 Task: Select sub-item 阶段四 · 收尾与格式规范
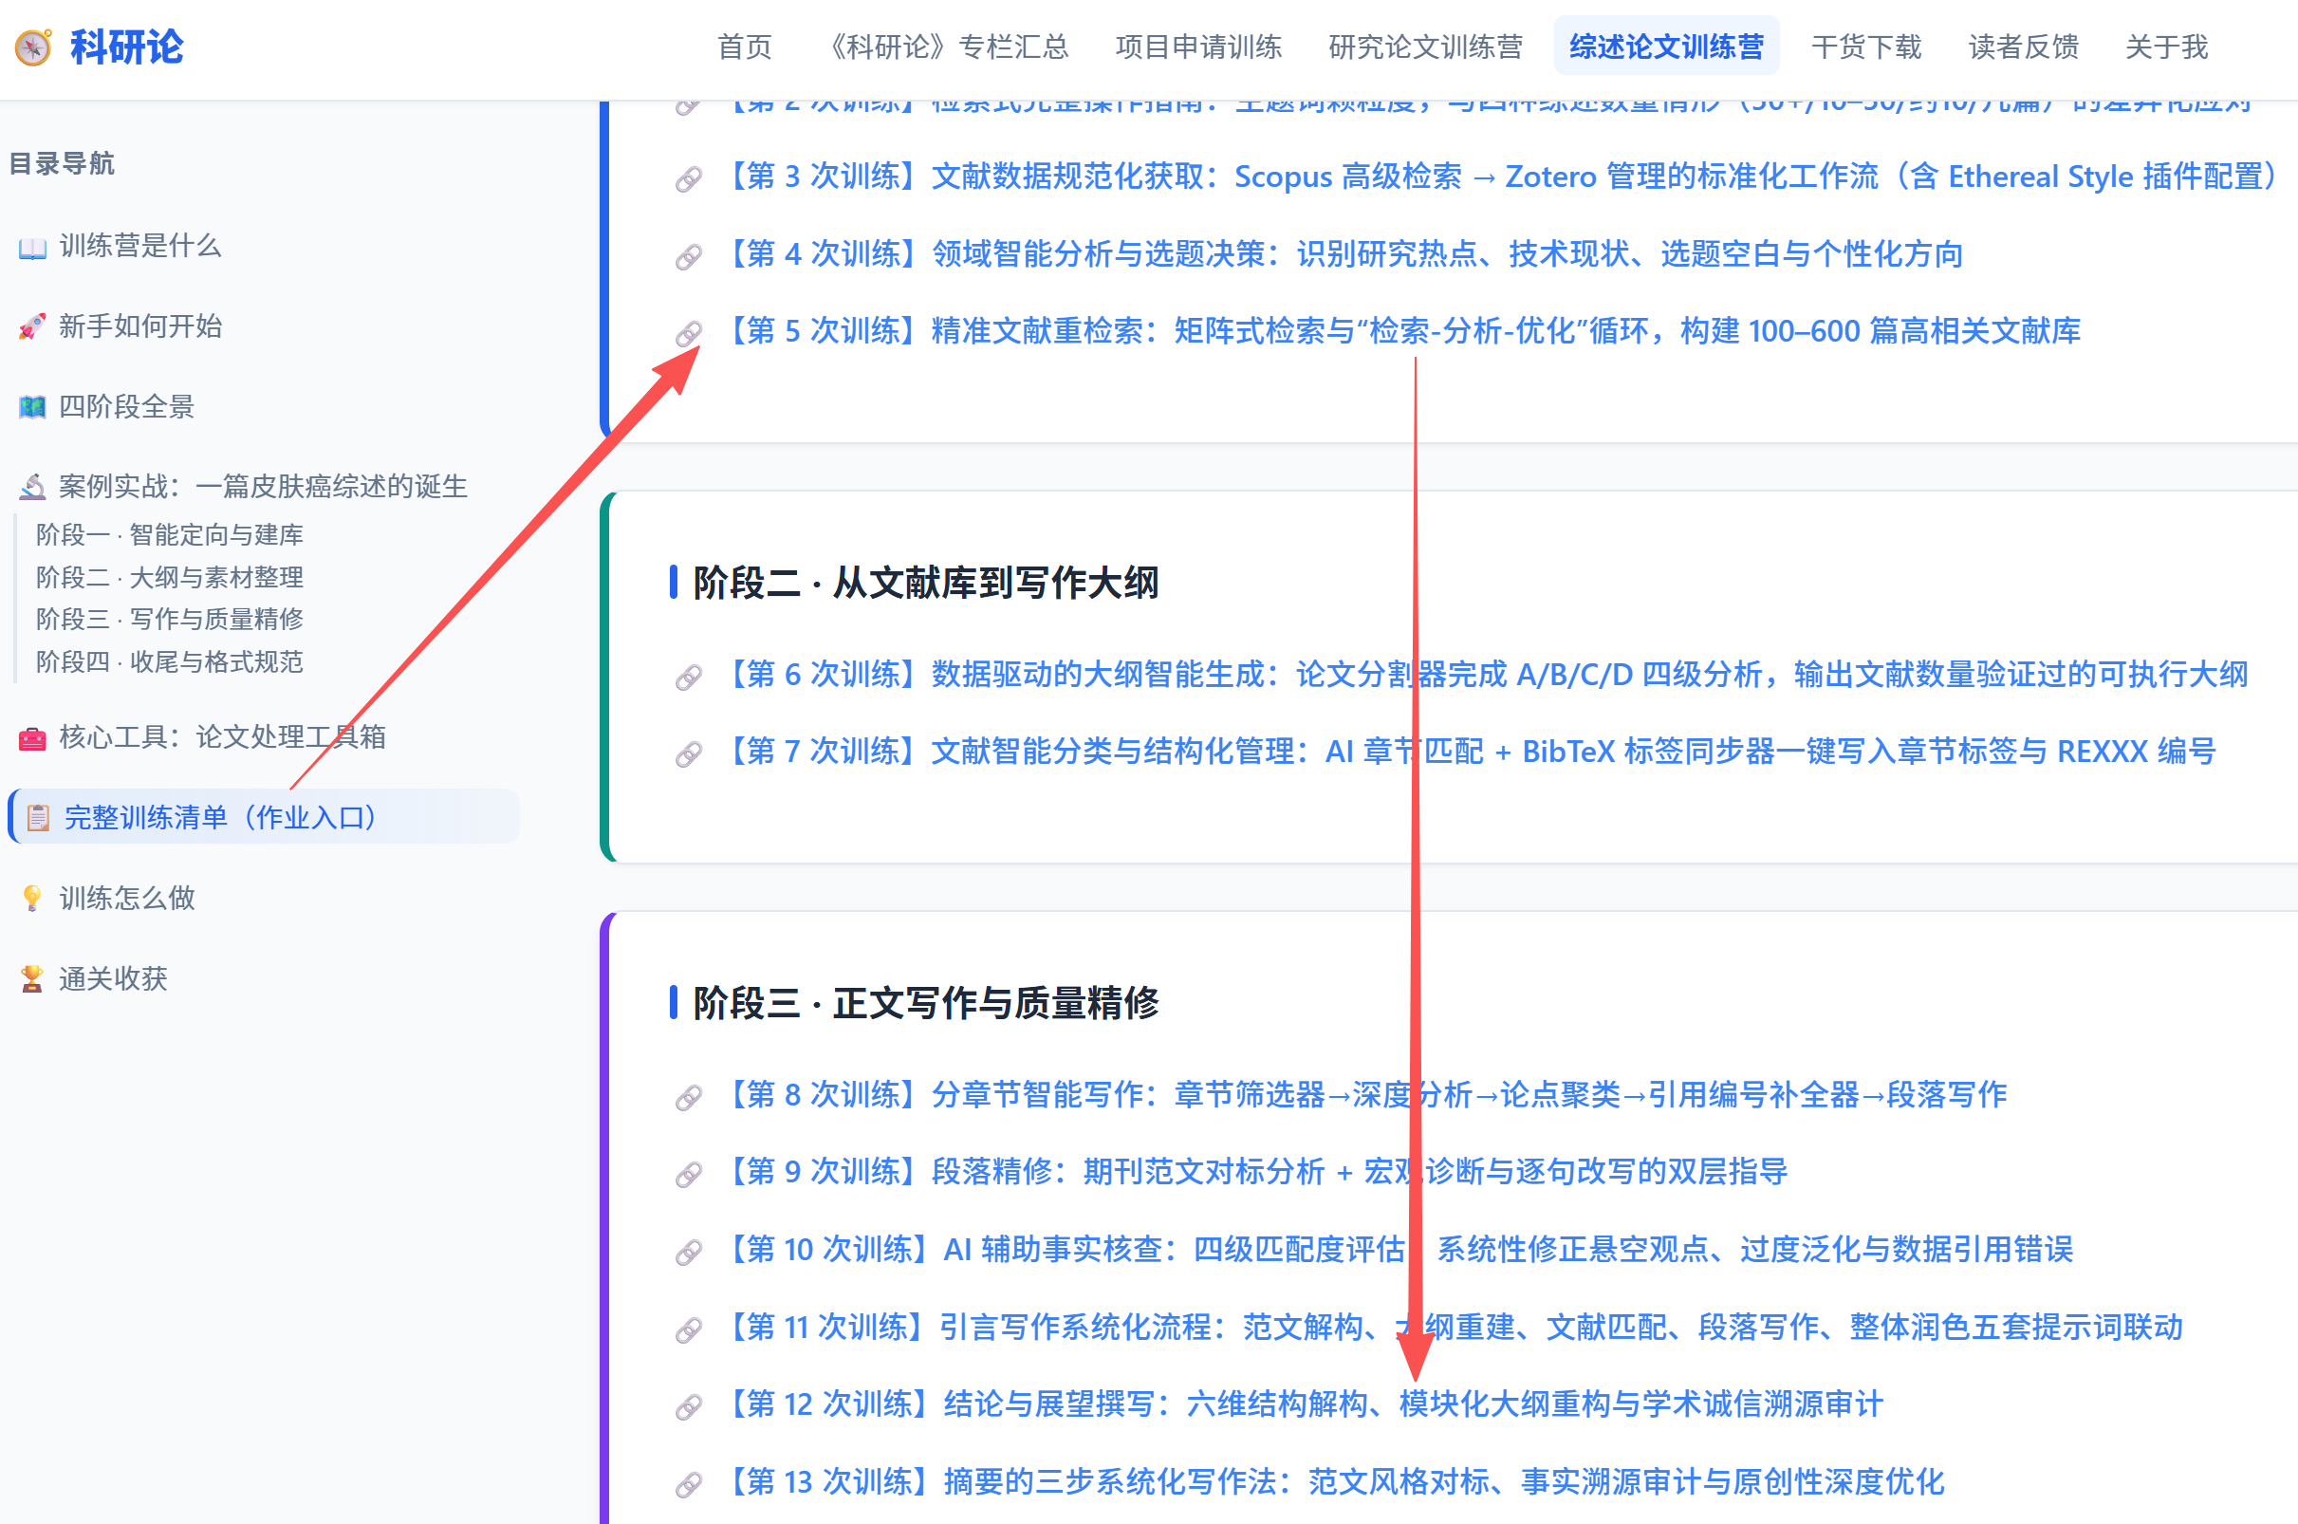(x=170, y=663)
